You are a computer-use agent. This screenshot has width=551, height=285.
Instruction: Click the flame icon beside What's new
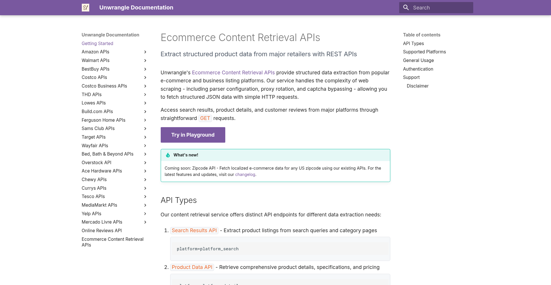[x=168, y=155]
